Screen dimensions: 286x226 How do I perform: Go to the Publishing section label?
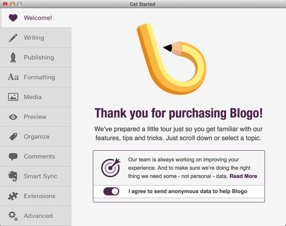click(39, 58)
